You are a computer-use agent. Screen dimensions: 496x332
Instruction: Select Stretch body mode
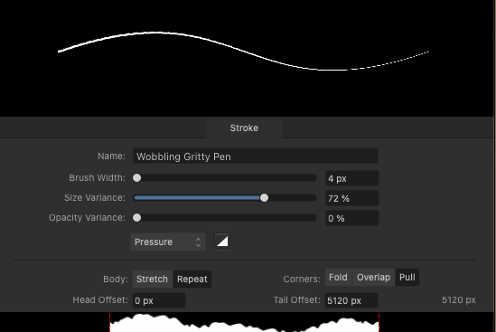tap(152, 280)
